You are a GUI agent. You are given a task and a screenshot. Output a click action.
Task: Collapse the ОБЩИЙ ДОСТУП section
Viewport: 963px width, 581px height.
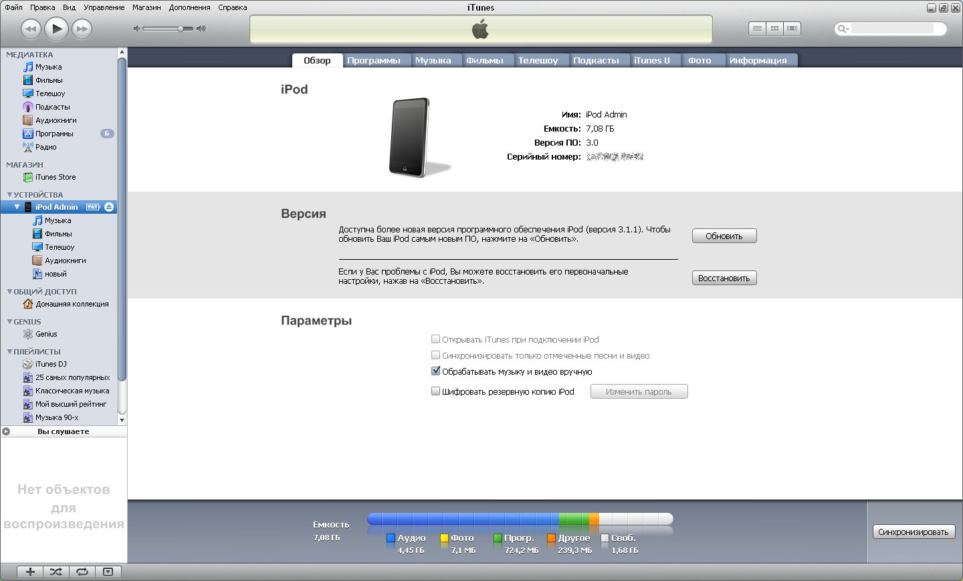pos(9,291)
